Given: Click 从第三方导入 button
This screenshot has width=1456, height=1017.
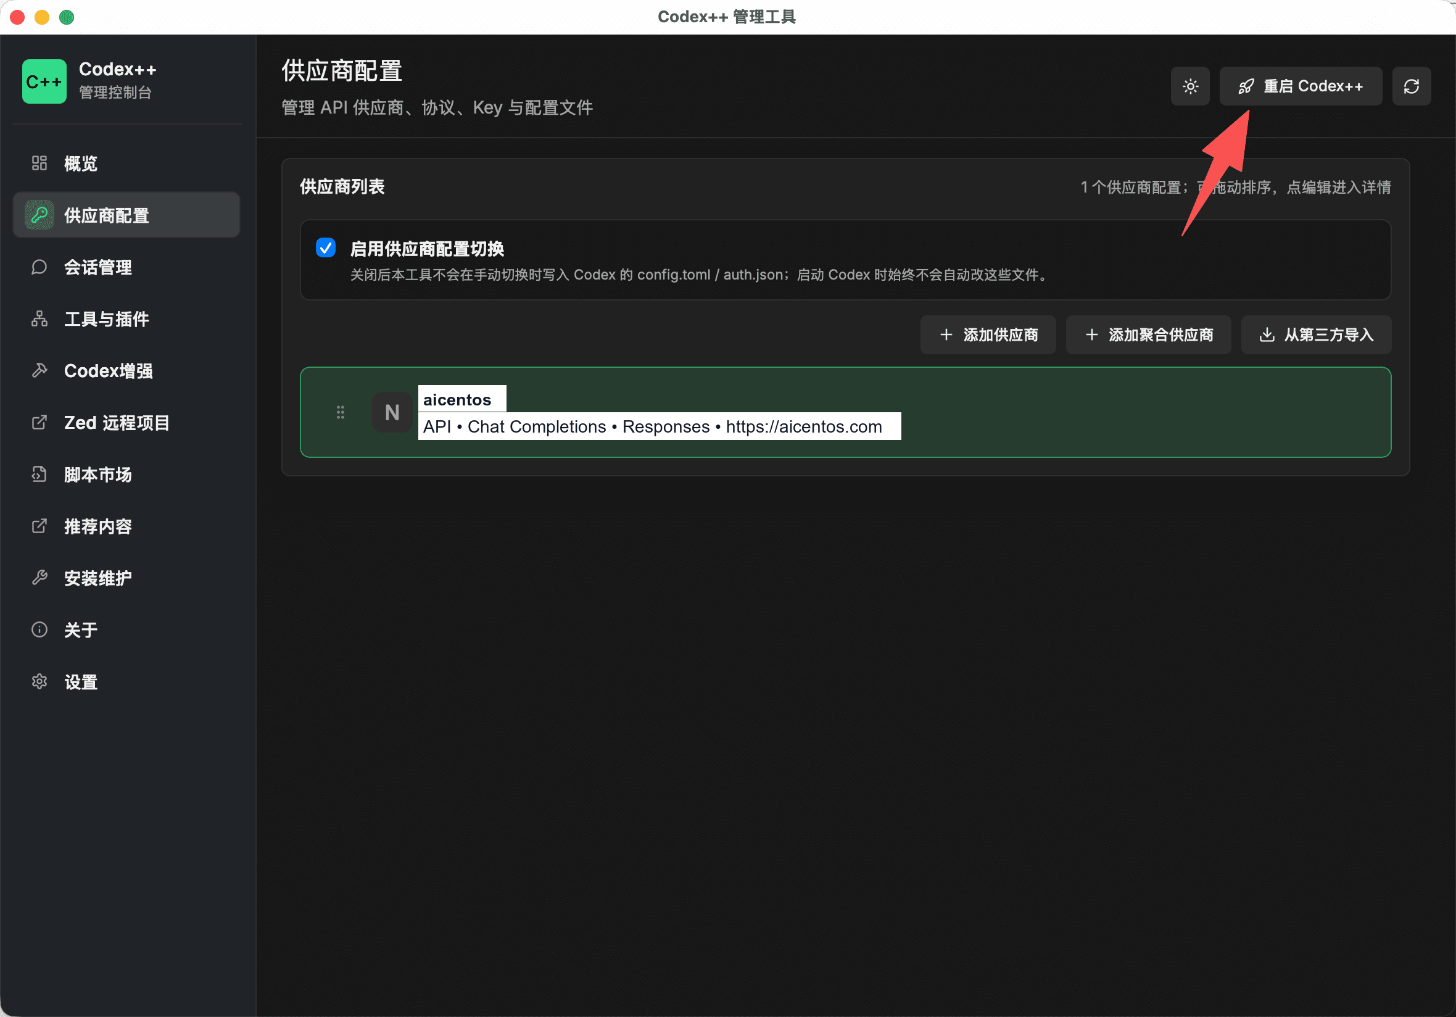Looking at the screenshot, I should tap(1317, 334).
